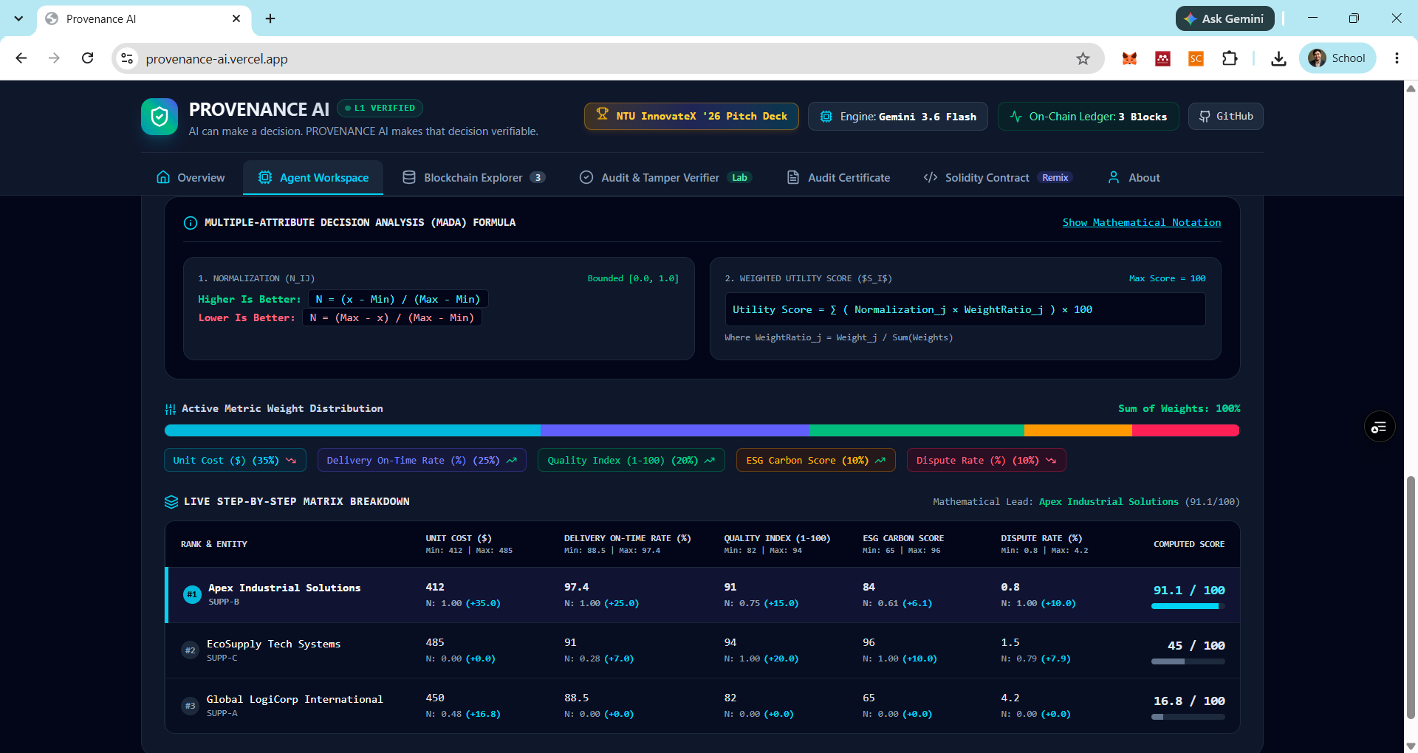Bookmark this page with the star icon

coord(1083,59)
